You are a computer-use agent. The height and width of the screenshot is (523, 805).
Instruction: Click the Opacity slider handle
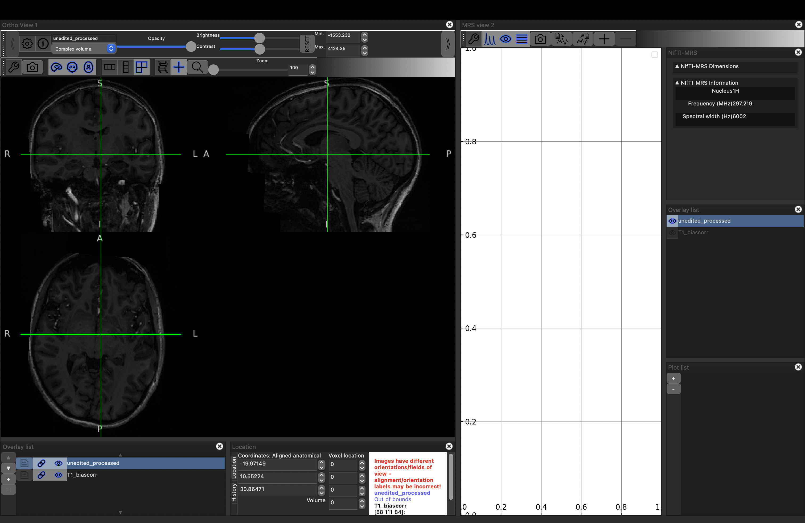tap(191, 46)
